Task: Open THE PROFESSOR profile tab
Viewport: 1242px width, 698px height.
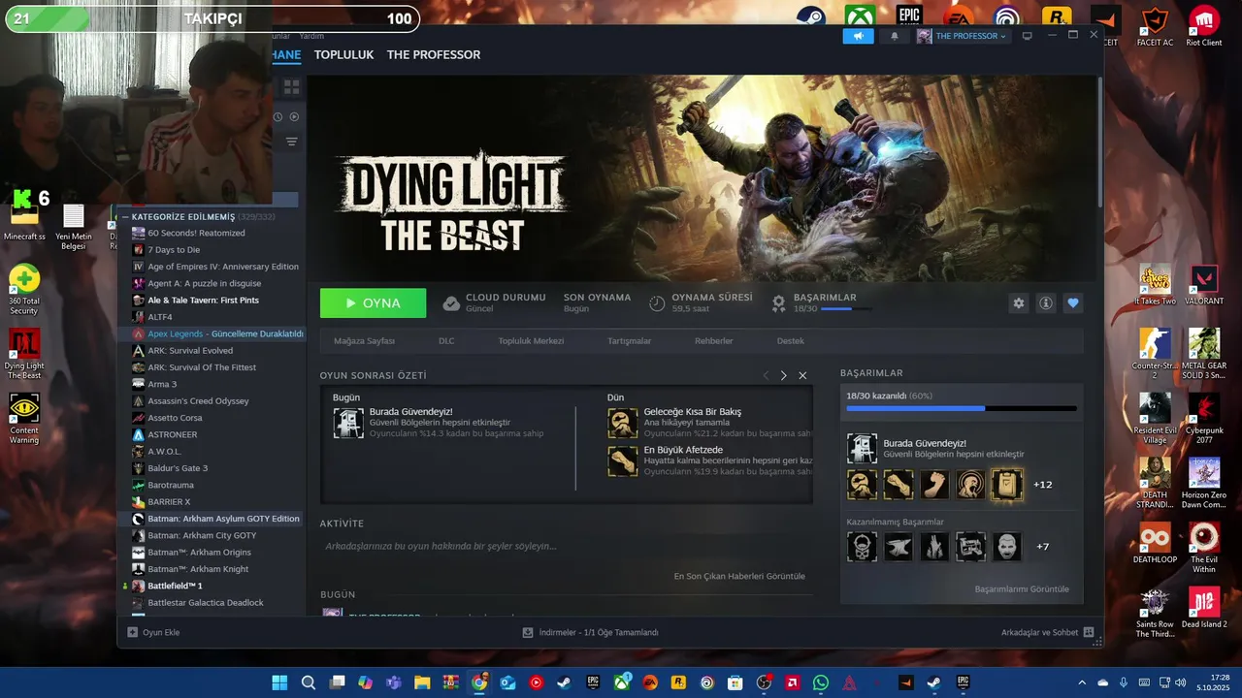Action: pyautogui.click(x=434, y=54)
